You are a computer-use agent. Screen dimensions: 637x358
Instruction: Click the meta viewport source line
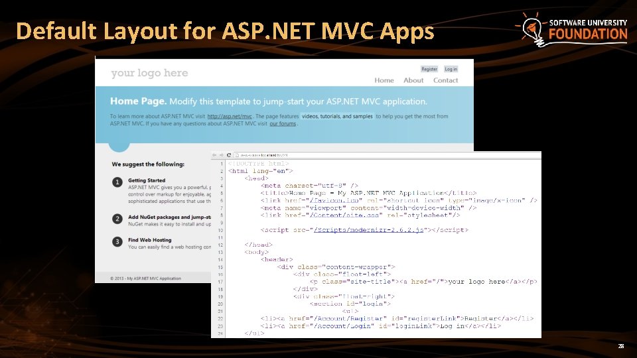(368, 208)
